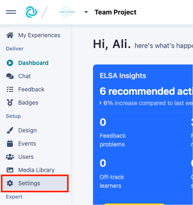Click the Users group icon
The image size is (193, 205).
[10, 157]
